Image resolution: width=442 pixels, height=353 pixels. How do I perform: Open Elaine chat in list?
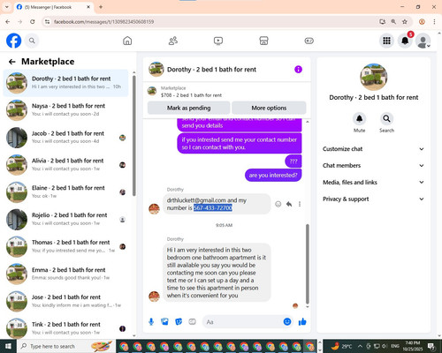[x=65, y=192]
